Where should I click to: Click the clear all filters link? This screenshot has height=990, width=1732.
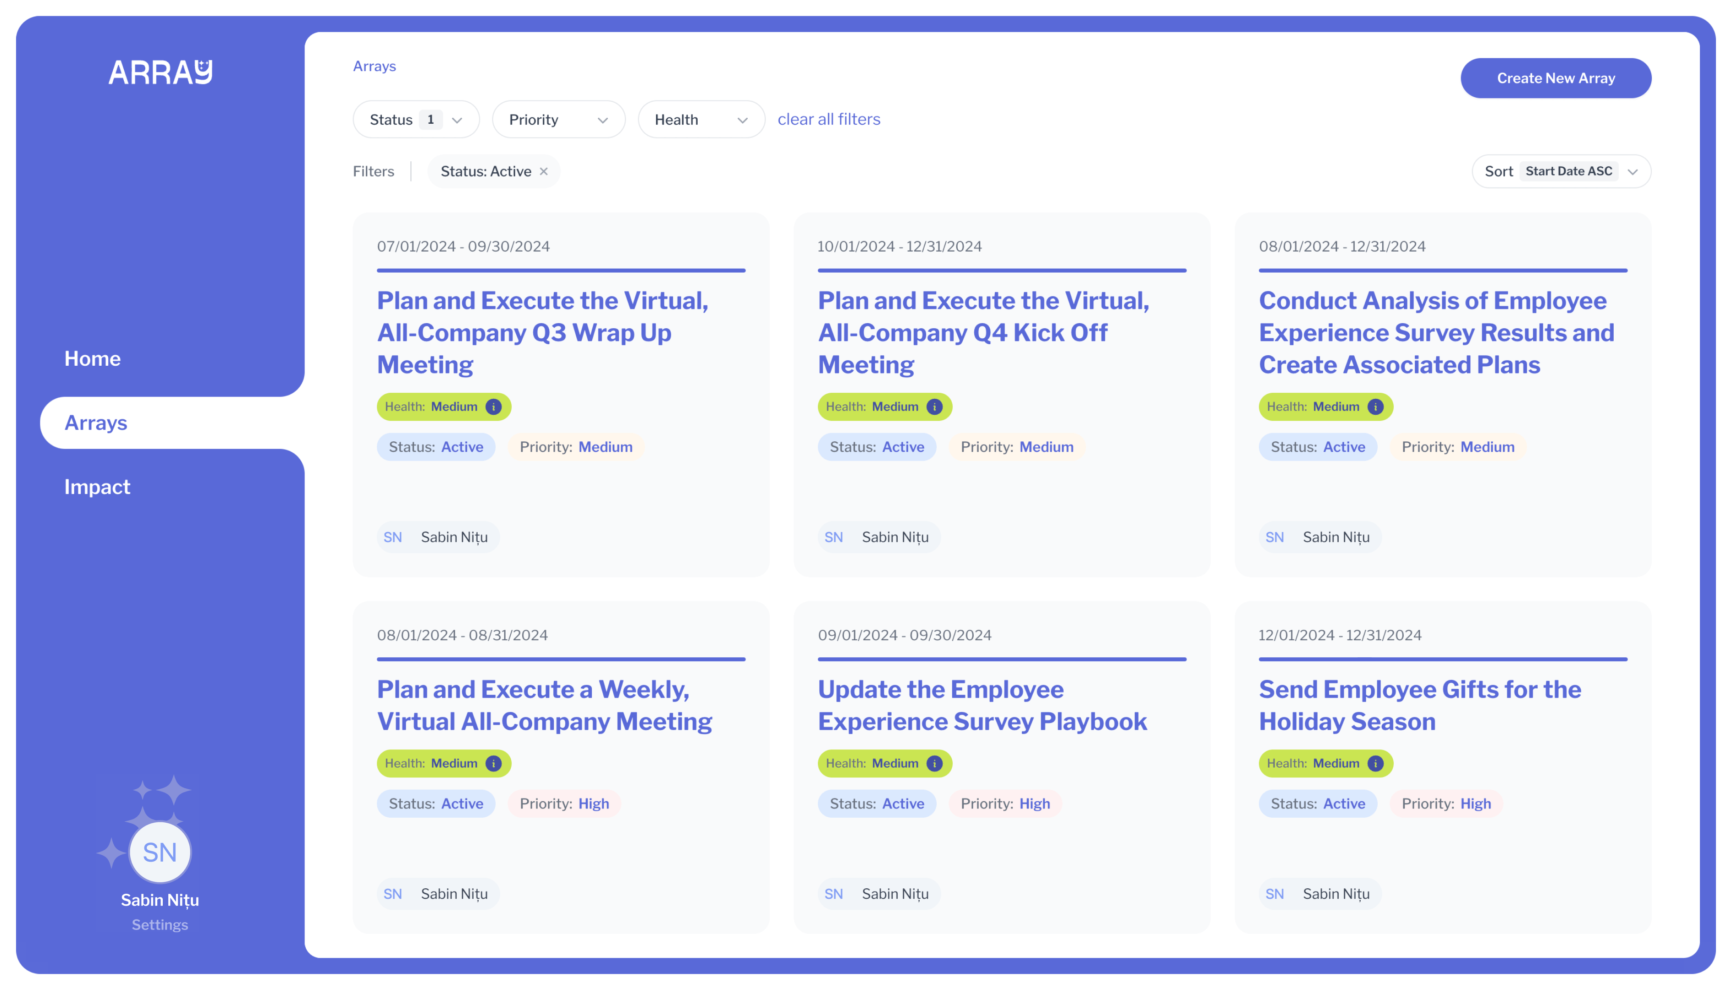(x=828, y=120)
